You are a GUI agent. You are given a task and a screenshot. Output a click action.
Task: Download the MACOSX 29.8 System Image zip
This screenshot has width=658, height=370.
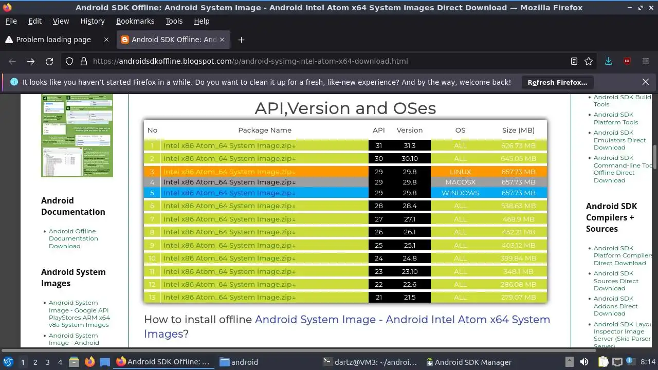229,182
